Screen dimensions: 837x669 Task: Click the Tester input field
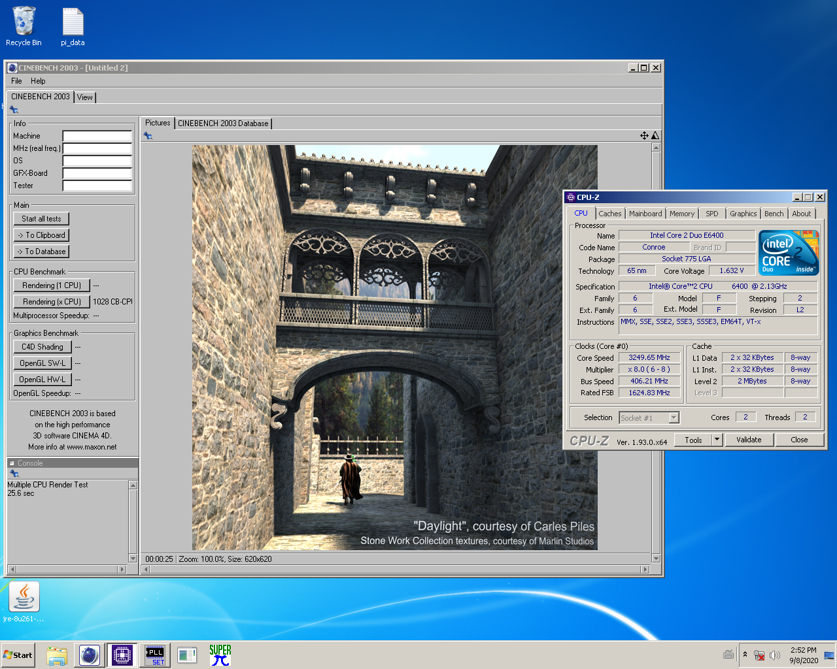point(97,186)
